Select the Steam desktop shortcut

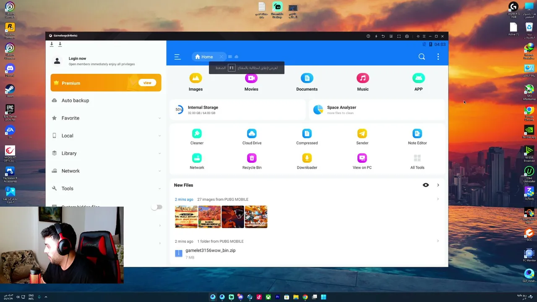coord(10,90)
